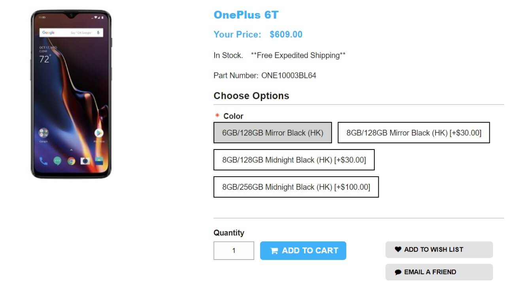
Task: Click the camera icon on the phone's dock
Action: pos(85,161)
